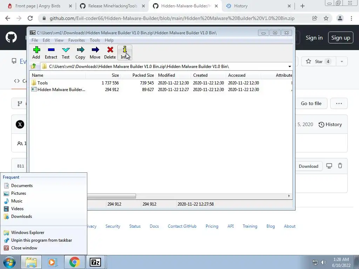Click the Extract toolbar icon

tap(51, 53)
